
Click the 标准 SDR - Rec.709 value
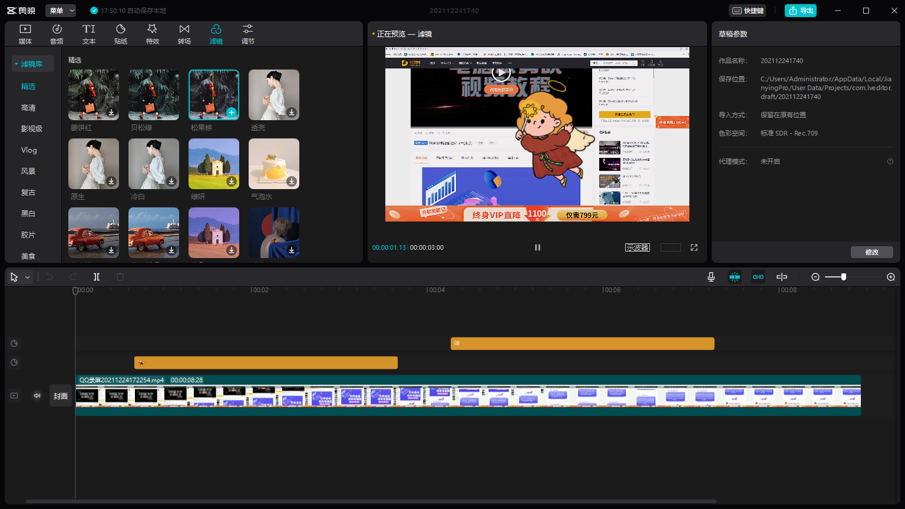(789, 133)
